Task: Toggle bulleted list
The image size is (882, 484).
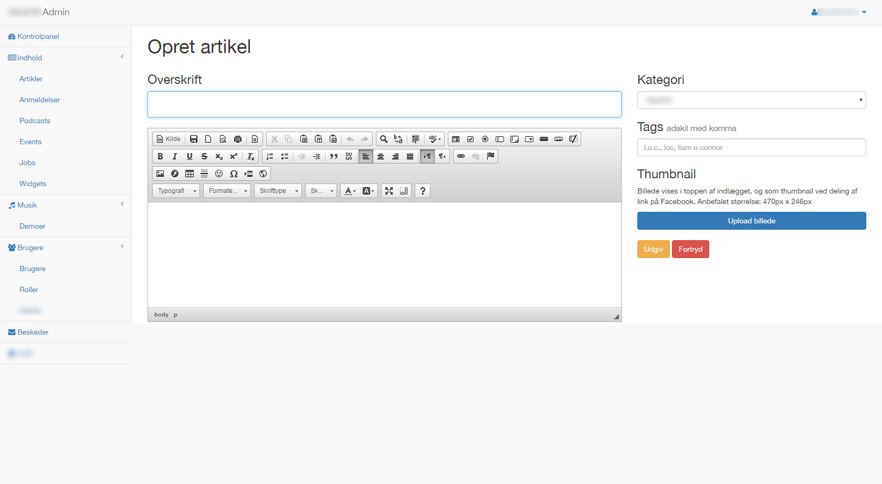Action: pyautogui.click(x=285, y=156)
